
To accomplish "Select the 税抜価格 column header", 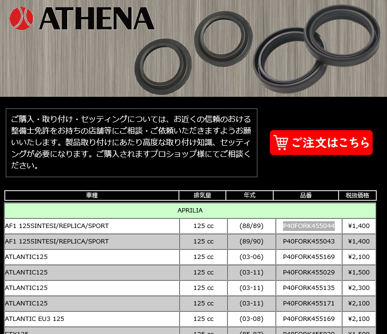I will pos(357,196).
